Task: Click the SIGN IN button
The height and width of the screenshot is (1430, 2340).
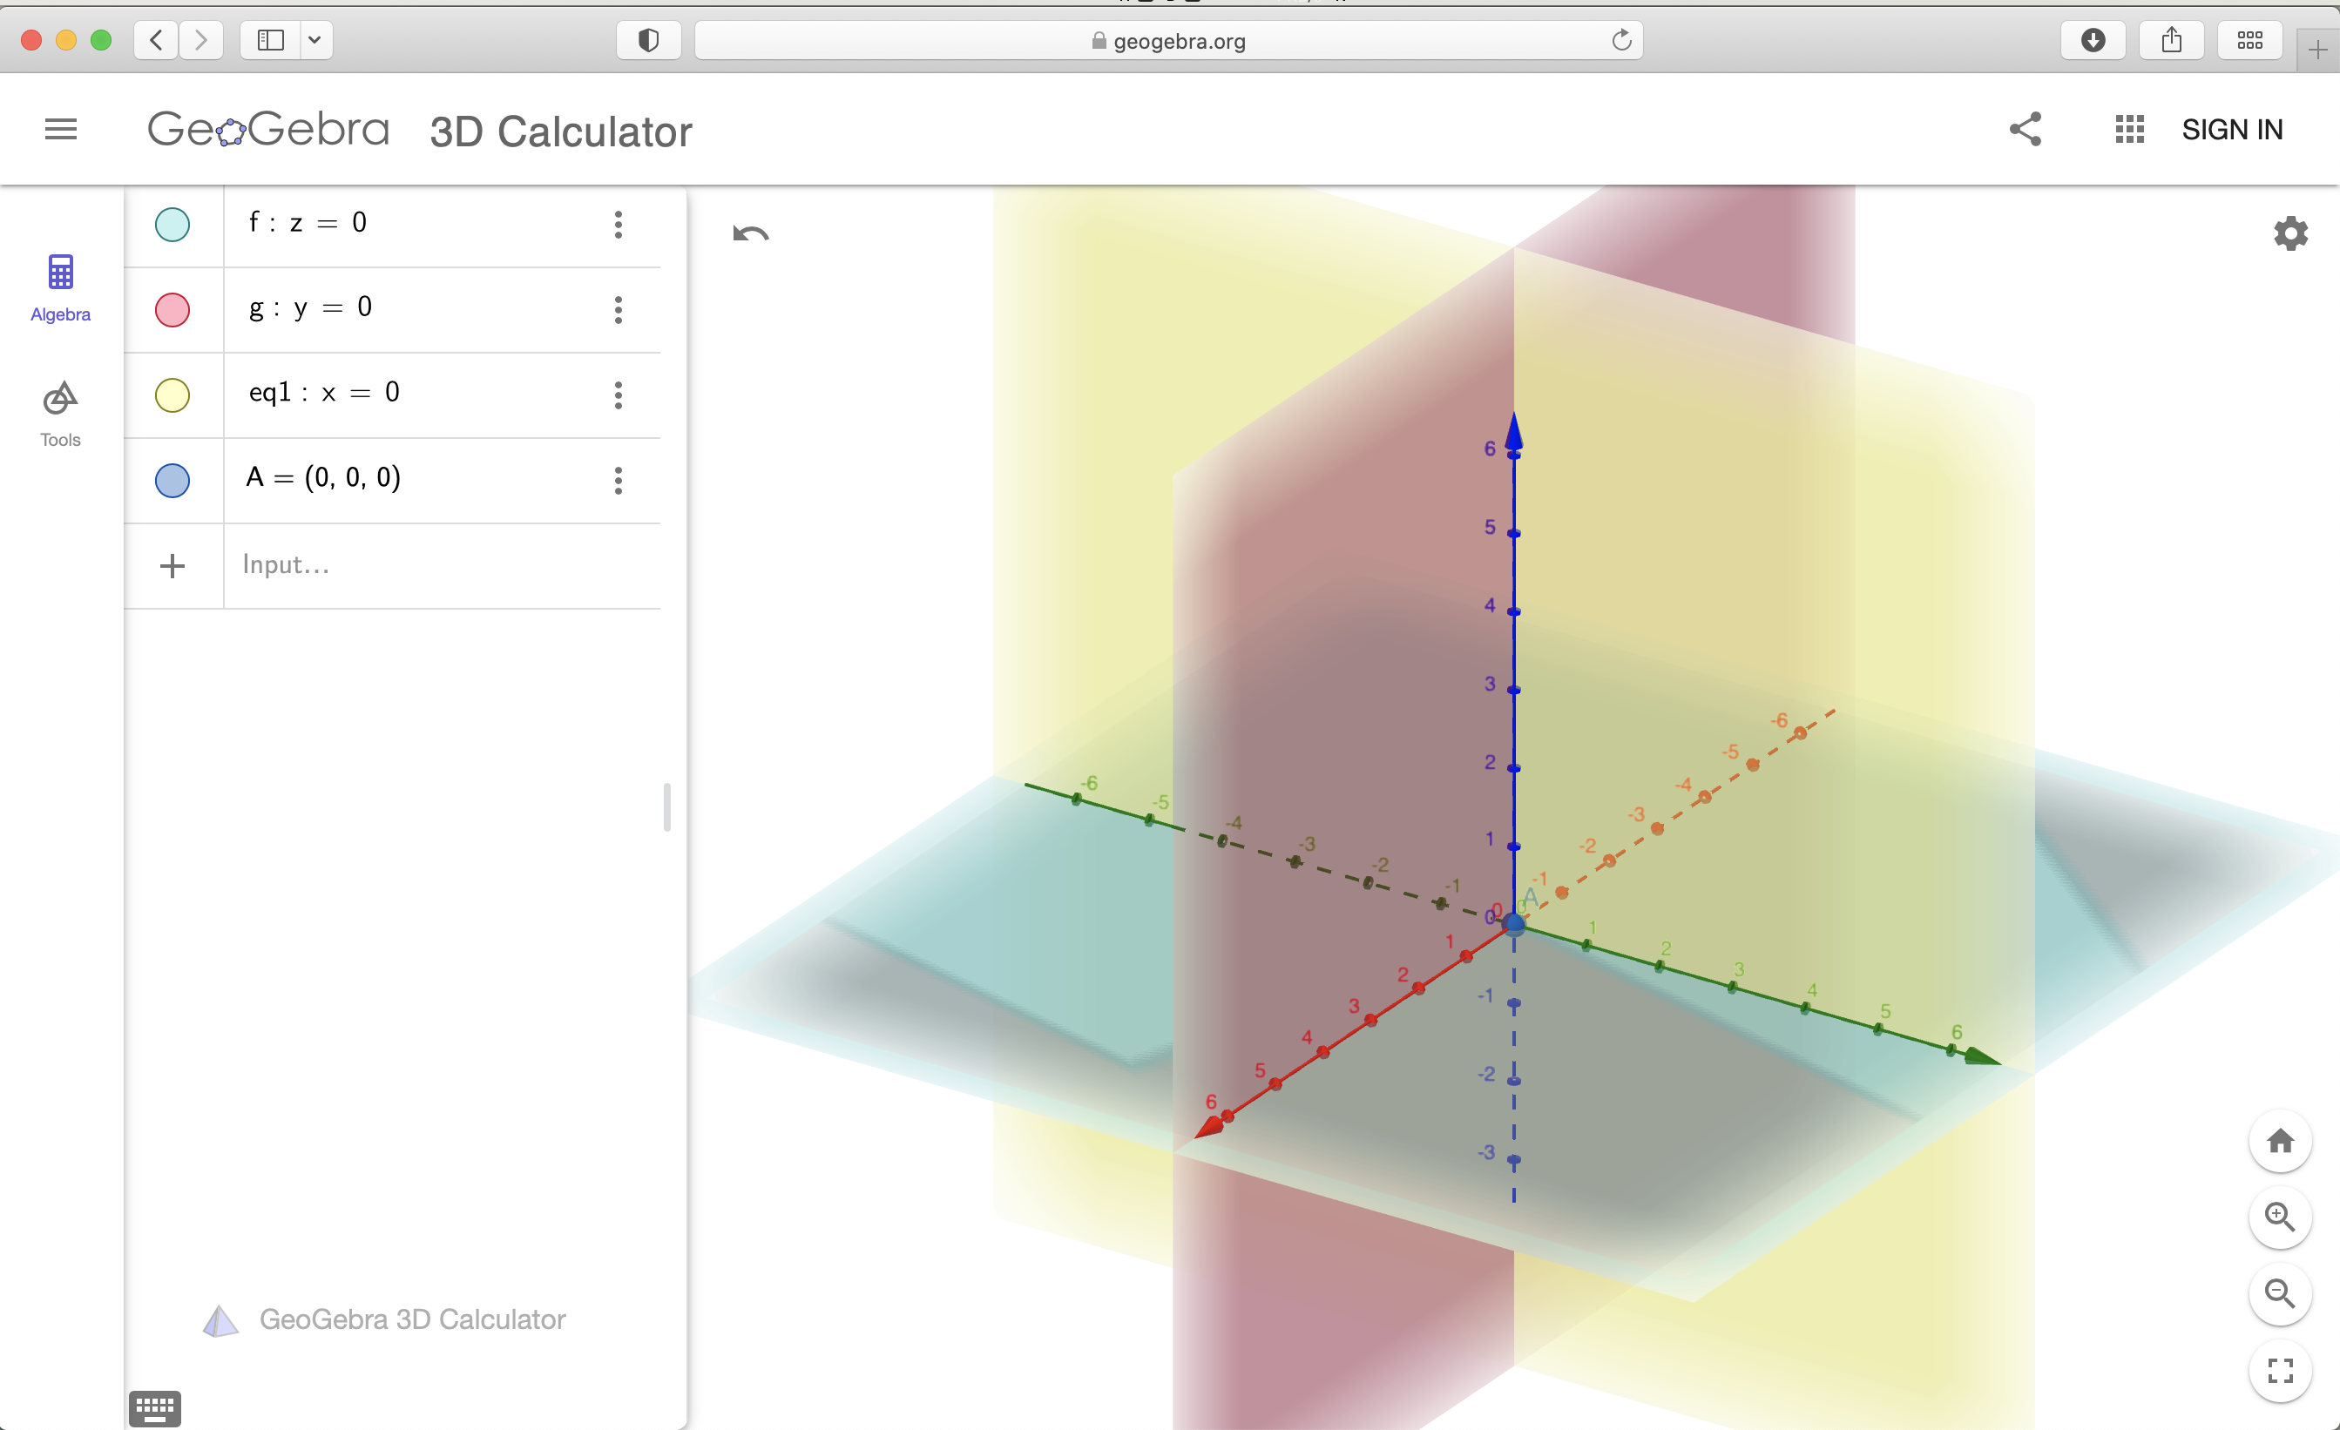Action: (2232, 129)
